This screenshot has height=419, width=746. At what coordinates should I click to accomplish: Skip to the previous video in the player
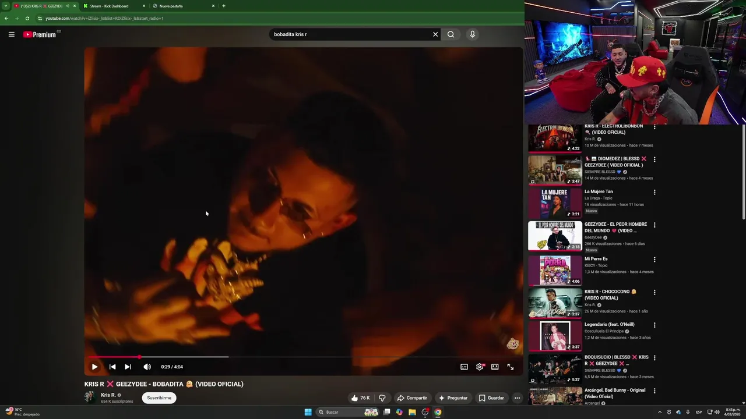[112, 367]
